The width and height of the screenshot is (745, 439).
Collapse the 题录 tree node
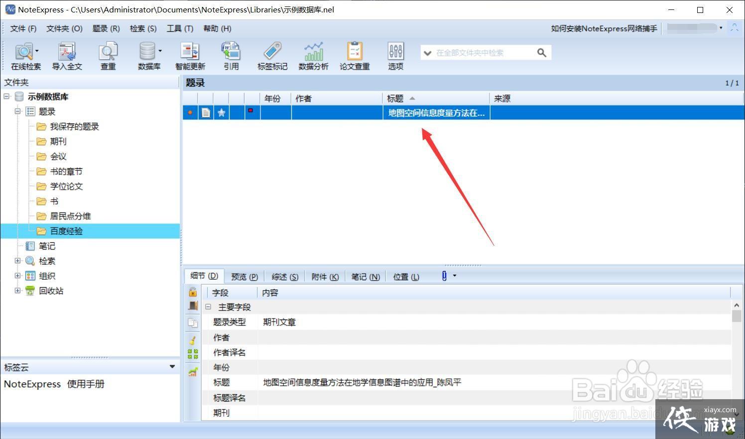(x=17, y=111)
